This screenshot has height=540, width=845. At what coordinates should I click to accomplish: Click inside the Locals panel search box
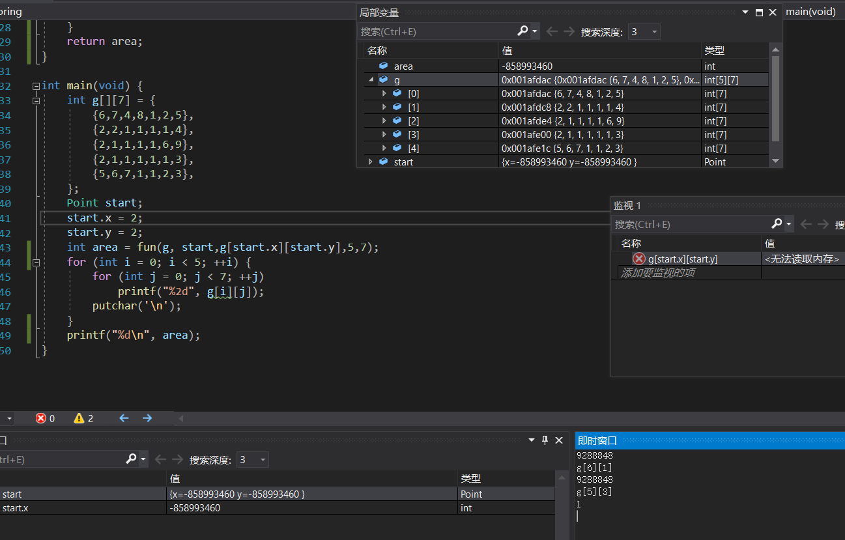(438, 31)
